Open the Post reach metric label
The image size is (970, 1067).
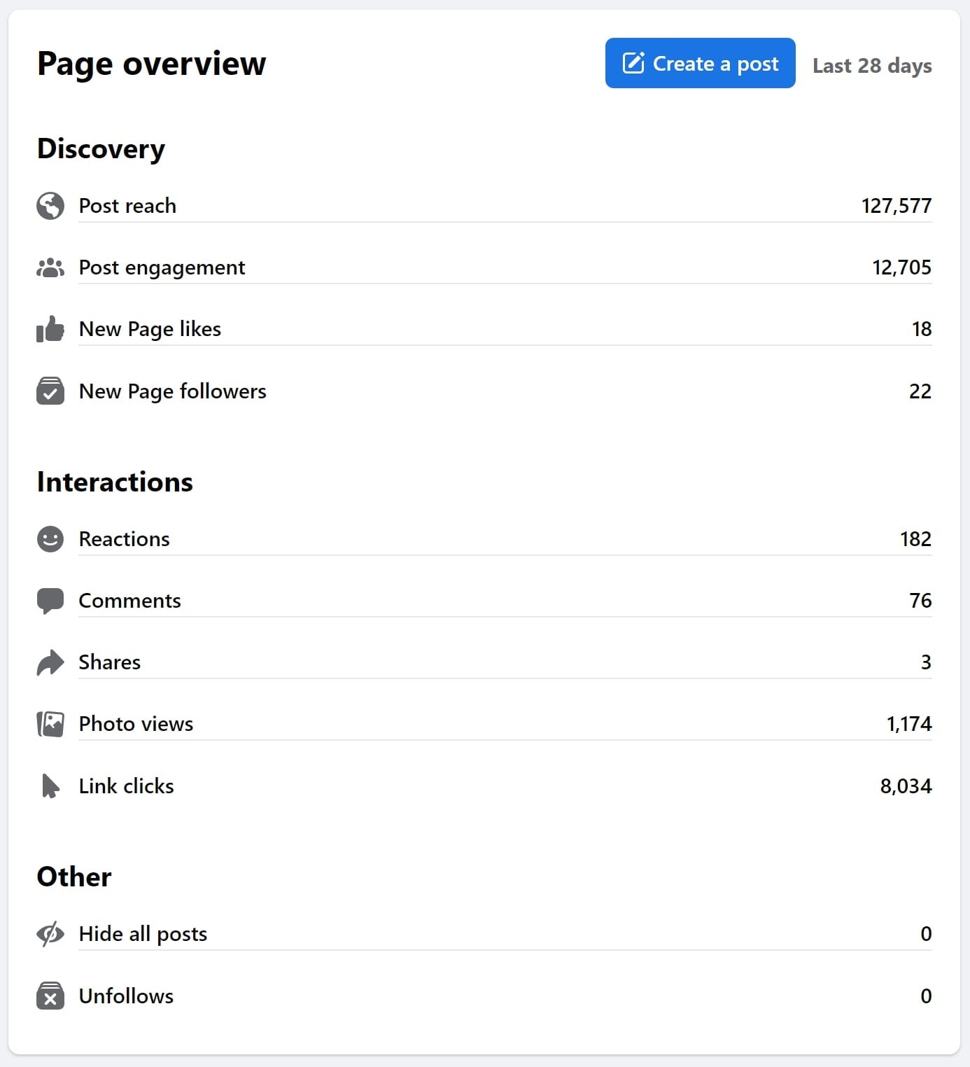127,206
